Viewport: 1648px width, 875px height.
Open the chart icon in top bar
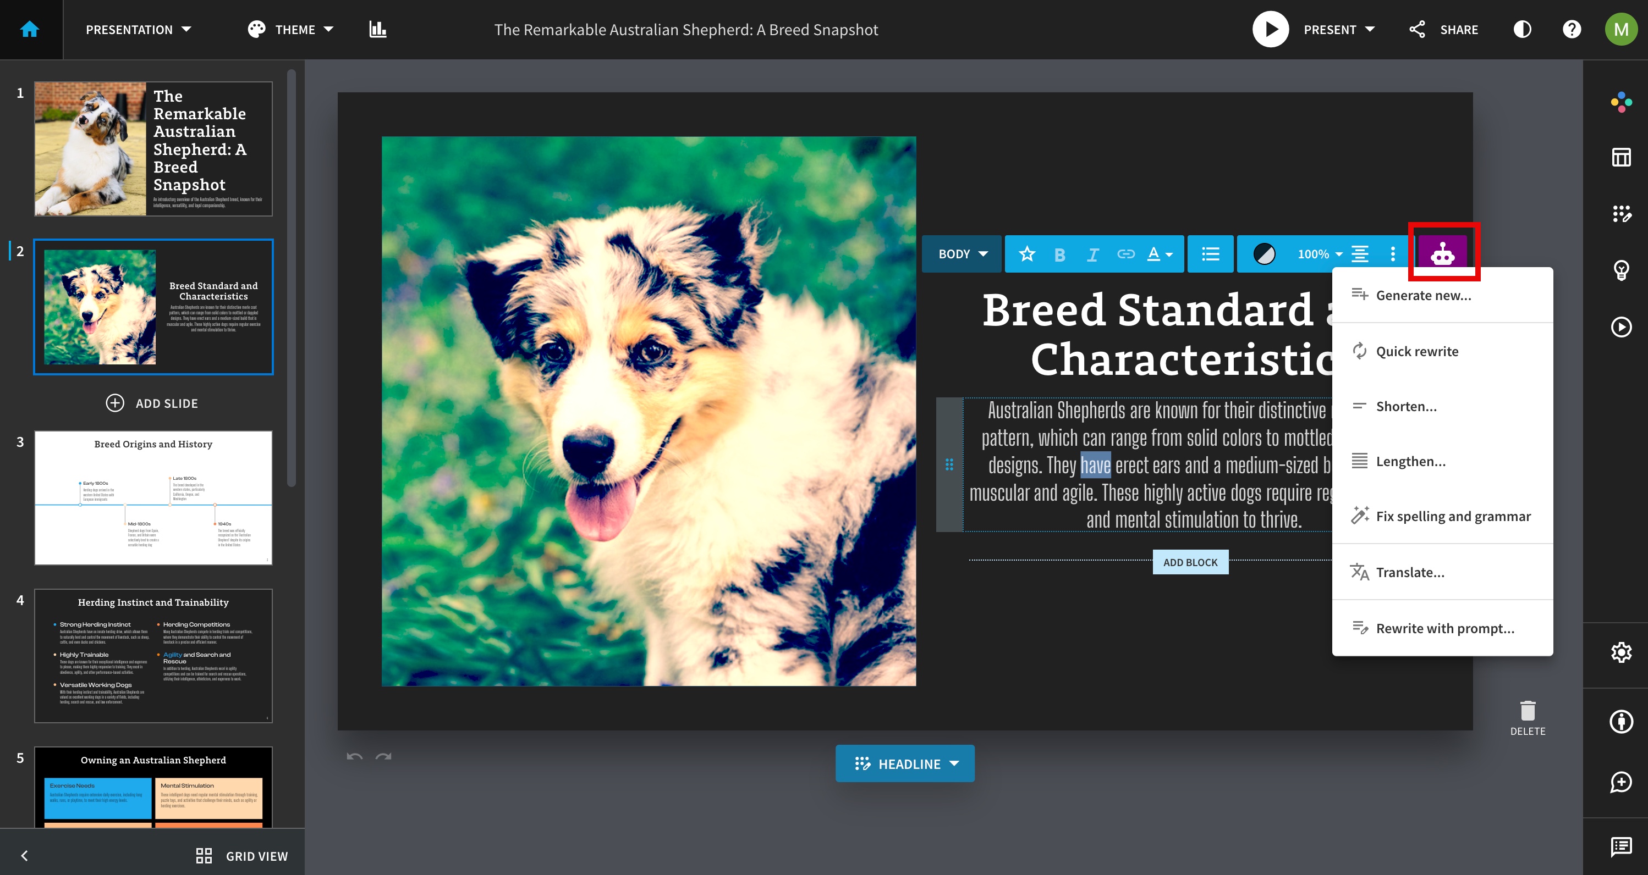pos(377,29)
